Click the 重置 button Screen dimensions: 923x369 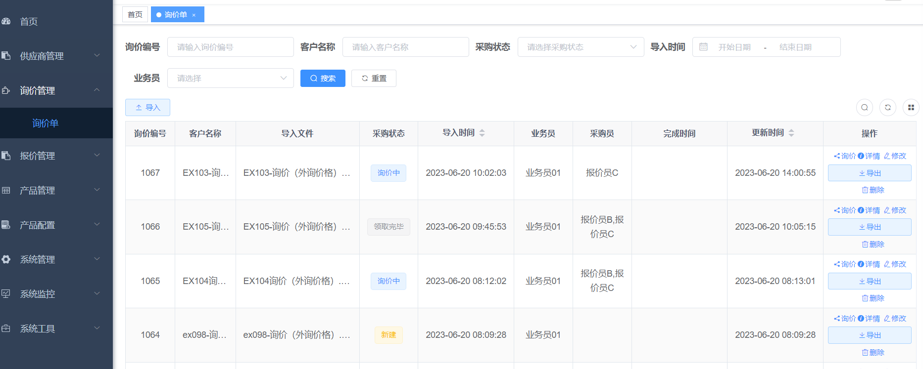(374, 78)
